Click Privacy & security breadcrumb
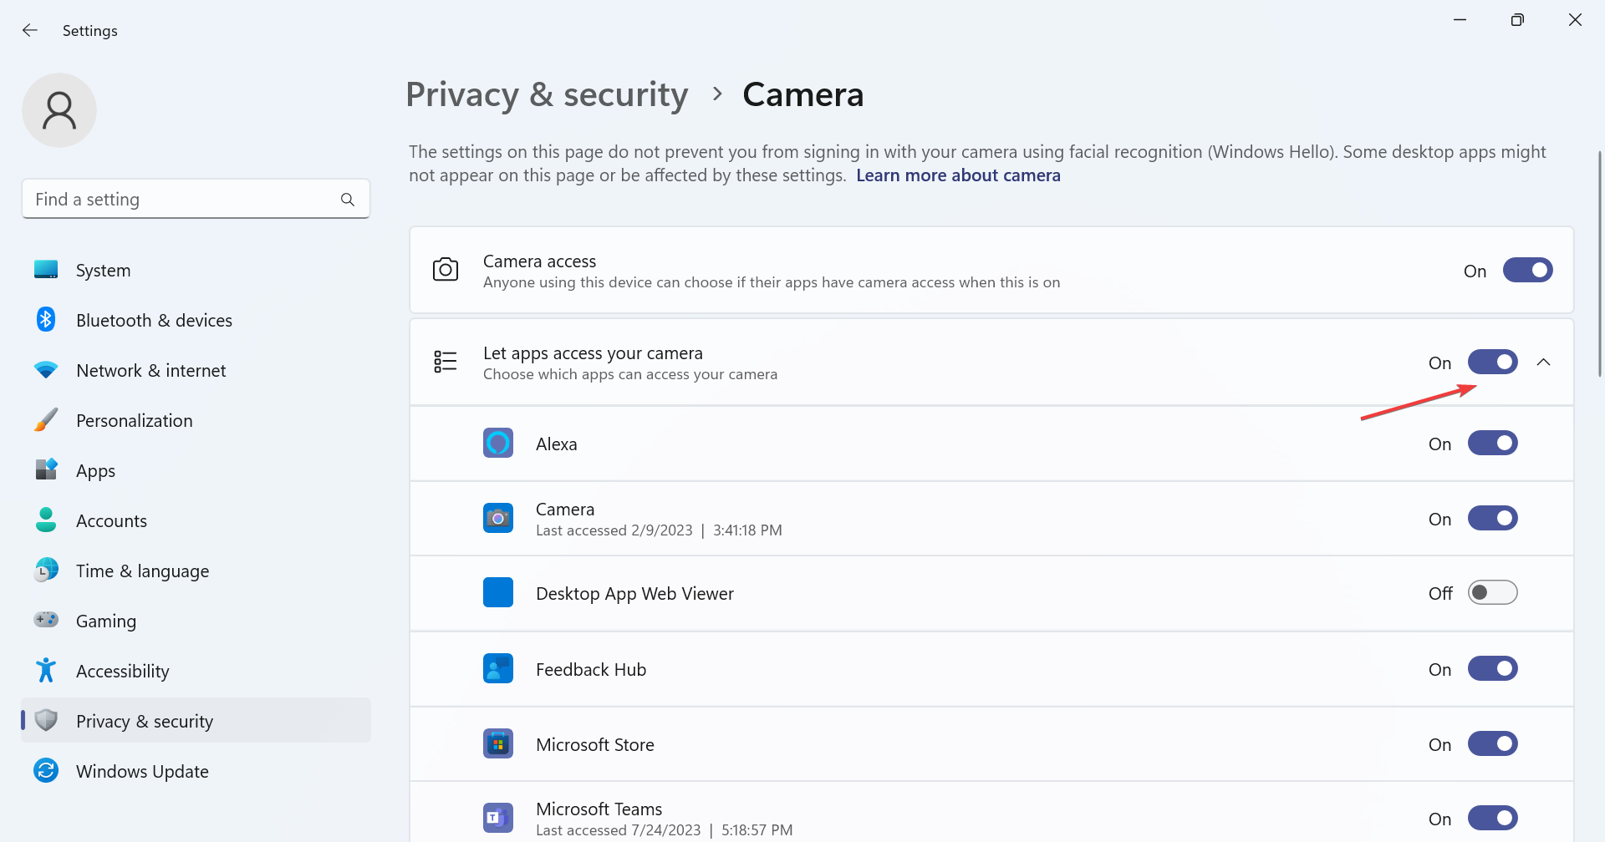1605x842 pixels. click(x=547, y=94)
